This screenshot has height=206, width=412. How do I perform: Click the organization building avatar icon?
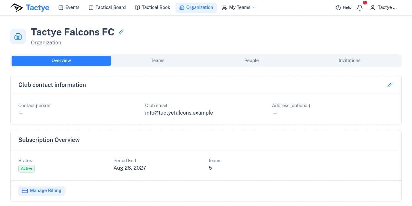point(18,36)
